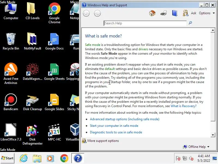The image size is (218, 164).
Task: Open Internet Explorer from the taskbar
Action: [x=23, y=158]
